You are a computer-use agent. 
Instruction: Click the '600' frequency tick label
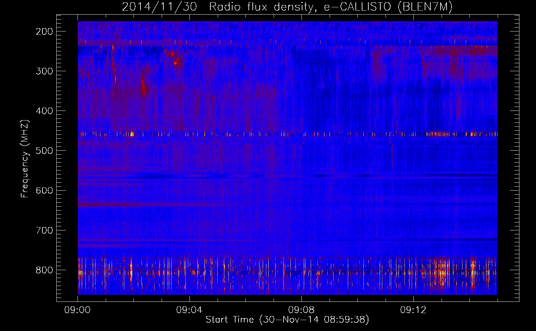pos(44,190)
